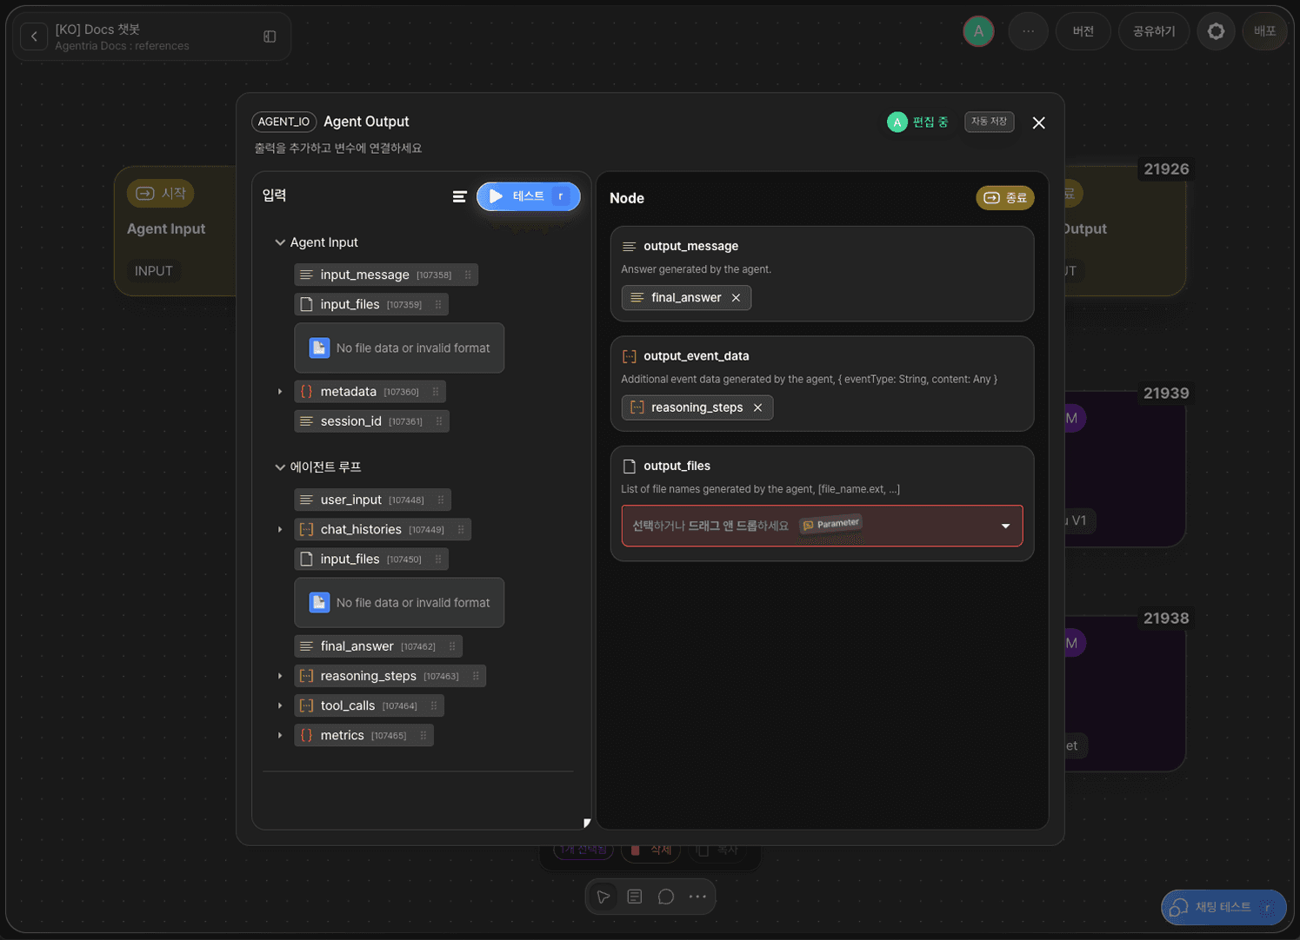Select the pointer tool in bottom toolbar

(x=603, y=897)
